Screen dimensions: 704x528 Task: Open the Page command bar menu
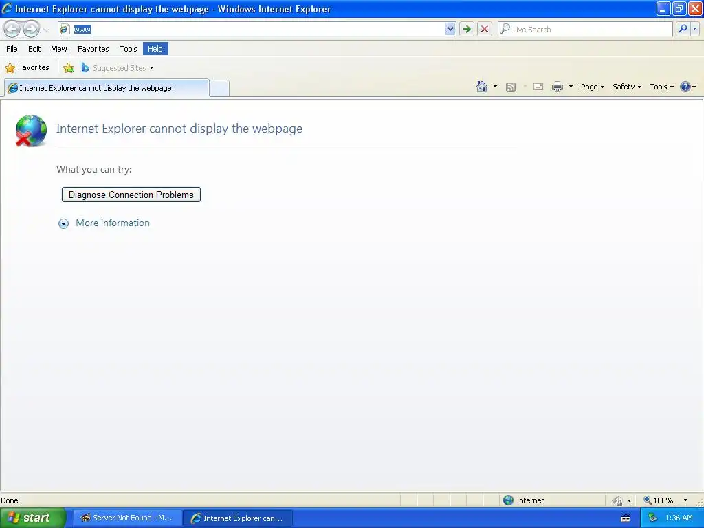tap(592, 87)
